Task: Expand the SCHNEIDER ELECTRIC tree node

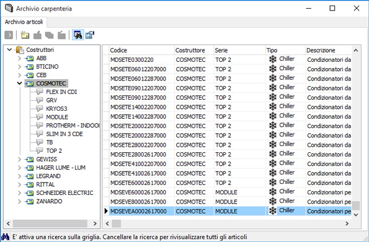Action: [19, 193]
